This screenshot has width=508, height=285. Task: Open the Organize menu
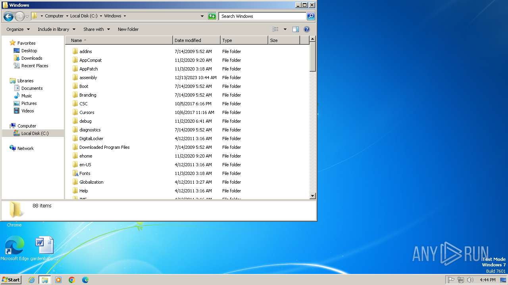[18, 29]
